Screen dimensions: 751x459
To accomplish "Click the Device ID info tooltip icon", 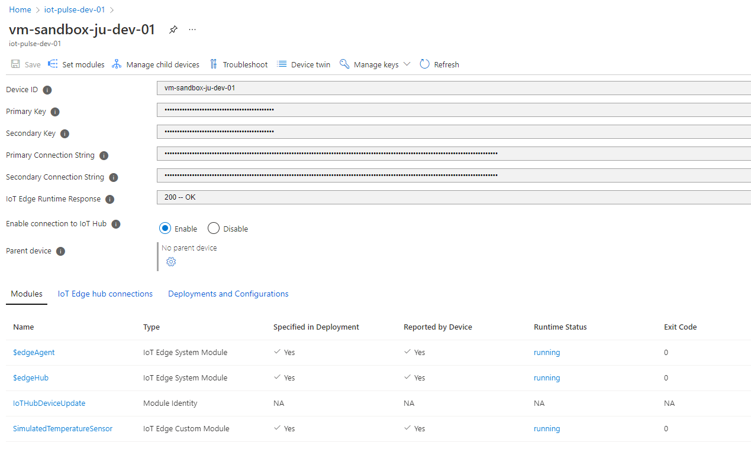I will coord(46,90).
